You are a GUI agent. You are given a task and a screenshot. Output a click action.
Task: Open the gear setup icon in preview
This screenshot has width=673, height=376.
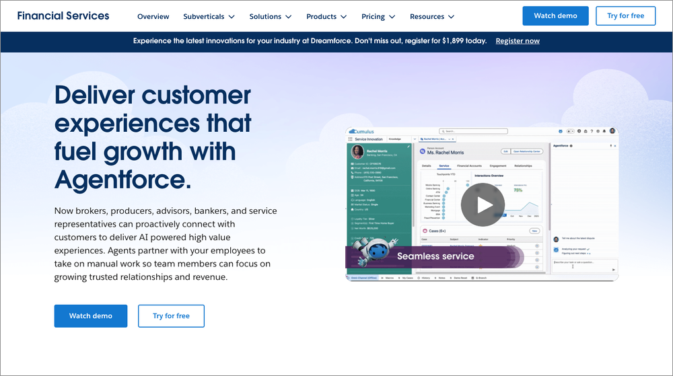coord(598,131)
